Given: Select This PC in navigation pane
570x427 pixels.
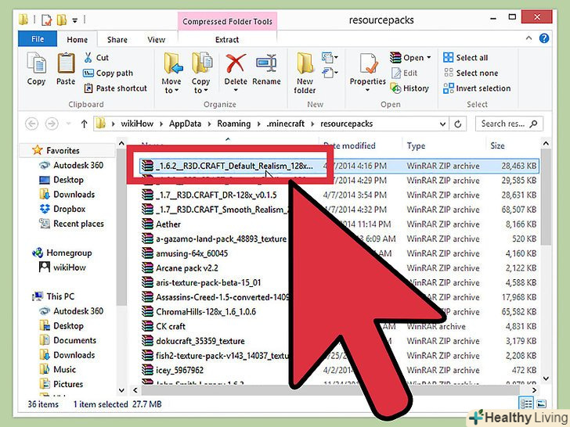Looking at the screenshot, I should 53,296.
